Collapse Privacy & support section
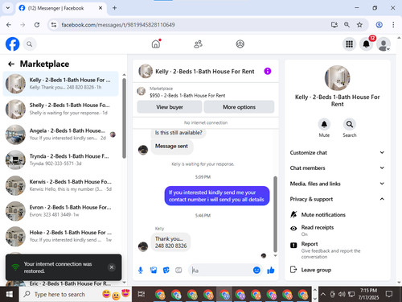This screenshot has height=302, width=402. coord(337,199)
